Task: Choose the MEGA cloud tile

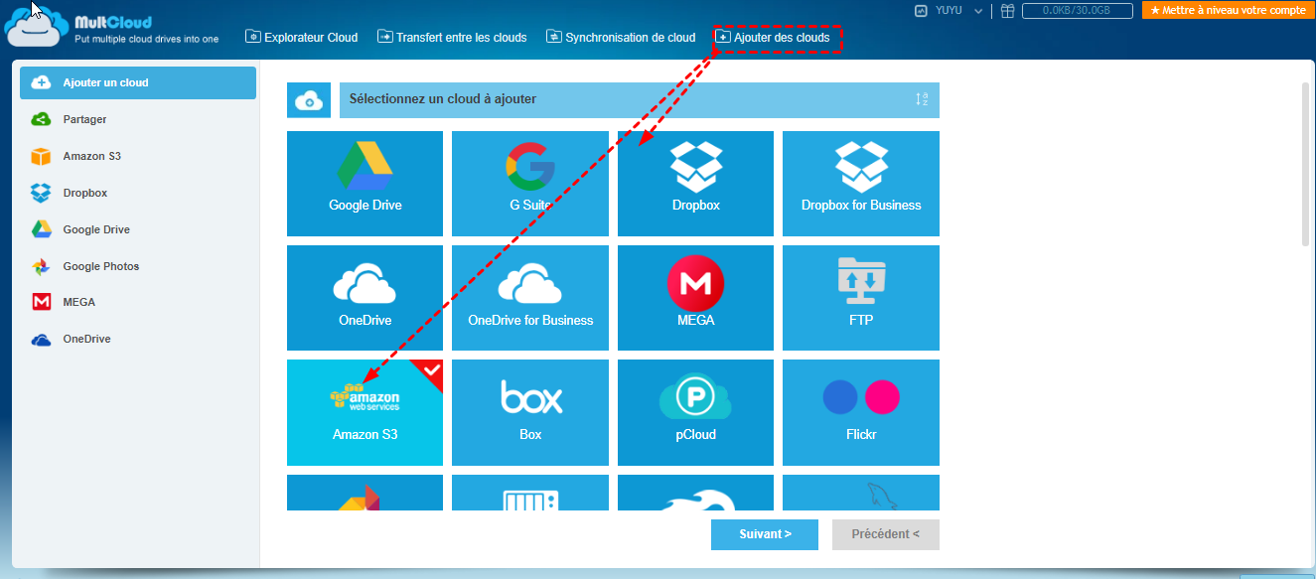Action: [695, 298]
